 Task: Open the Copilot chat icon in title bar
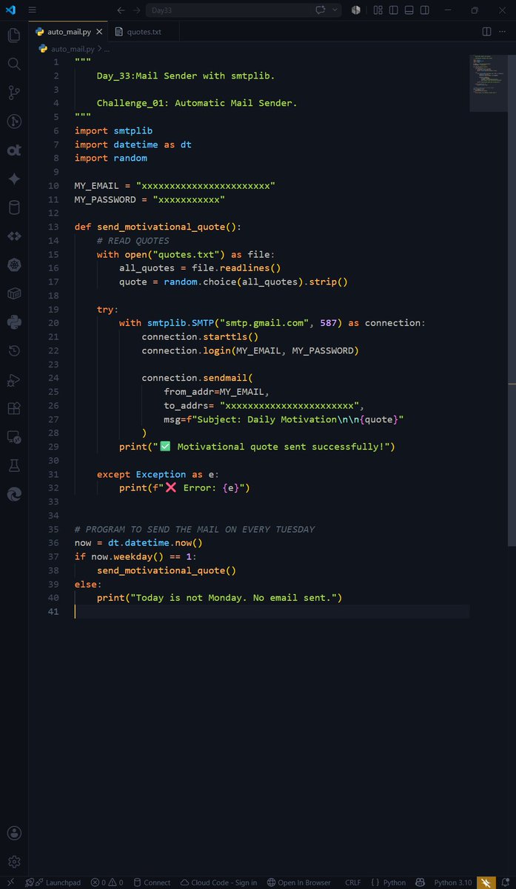click(321, 10)
